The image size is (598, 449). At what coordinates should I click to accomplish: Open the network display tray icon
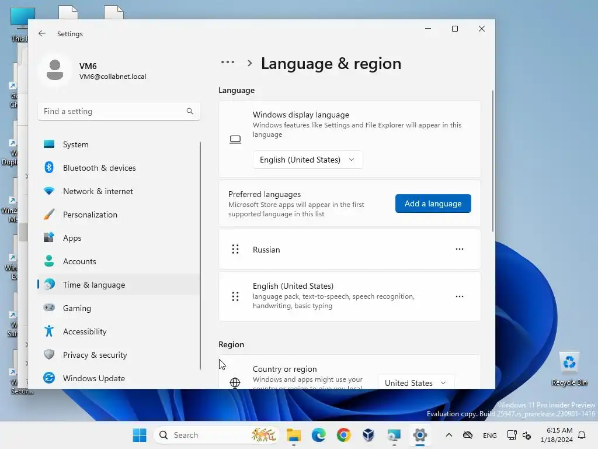tap(512, 435)
